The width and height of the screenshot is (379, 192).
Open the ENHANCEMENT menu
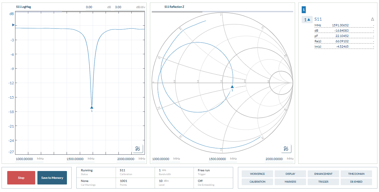pos(323,174)
